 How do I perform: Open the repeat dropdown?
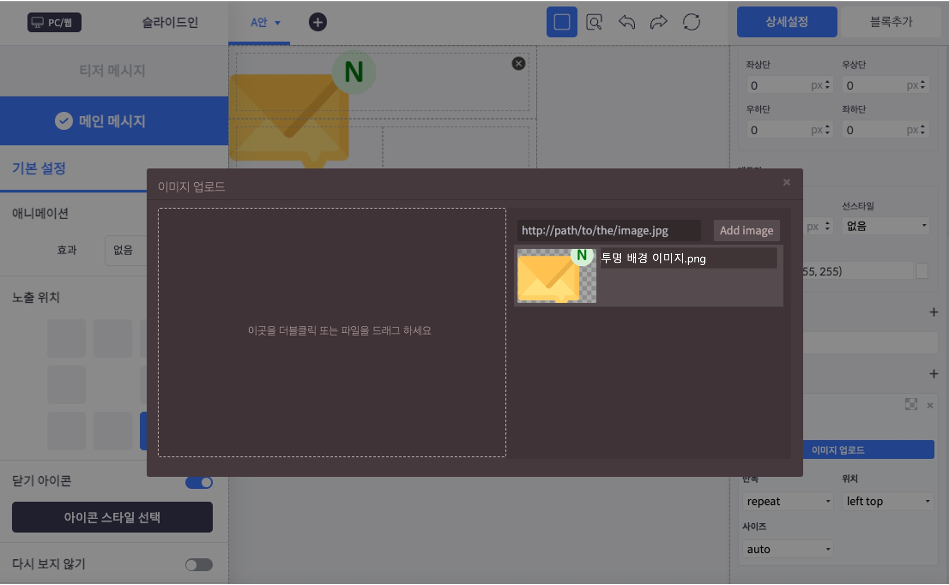pos(787,501)
